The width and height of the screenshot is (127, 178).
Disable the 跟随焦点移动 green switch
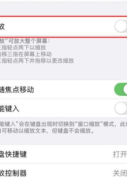(121, 89)
